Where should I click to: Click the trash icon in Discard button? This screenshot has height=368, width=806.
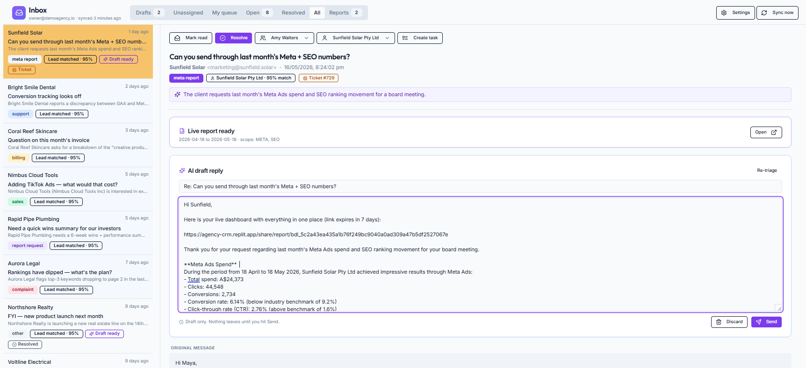pos(719,322)
